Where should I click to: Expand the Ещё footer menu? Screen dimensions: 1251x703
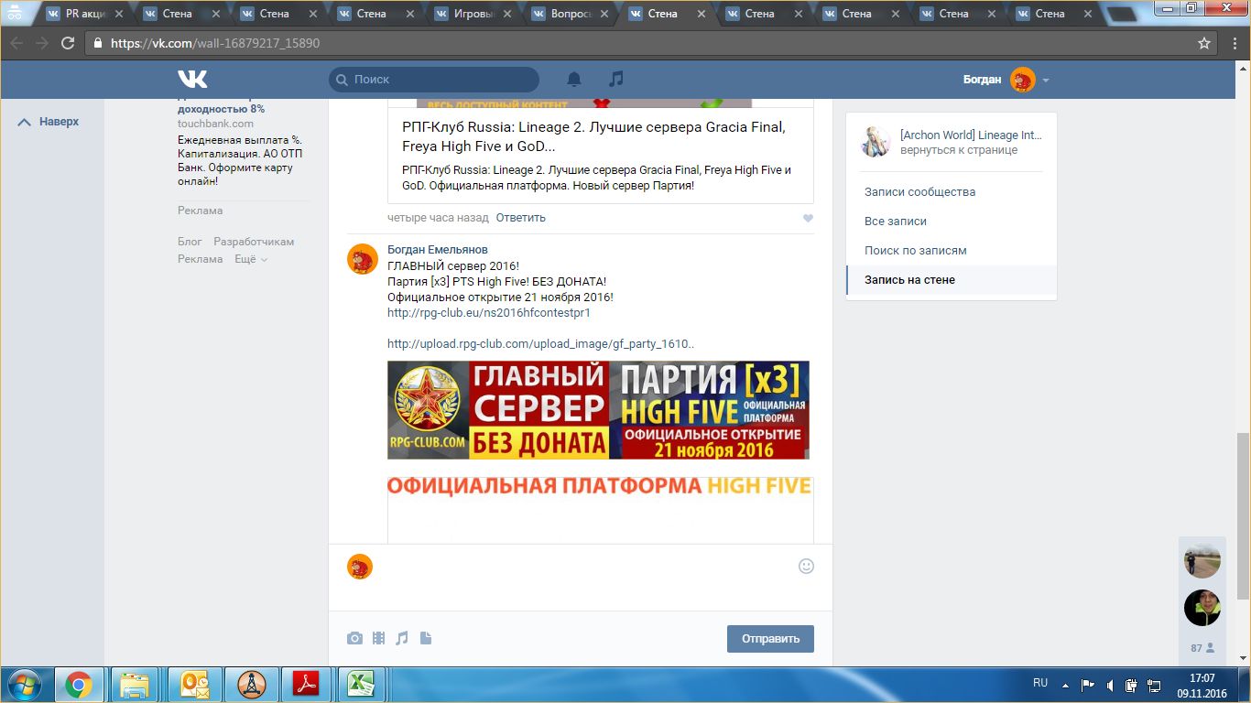pos(251,259)
